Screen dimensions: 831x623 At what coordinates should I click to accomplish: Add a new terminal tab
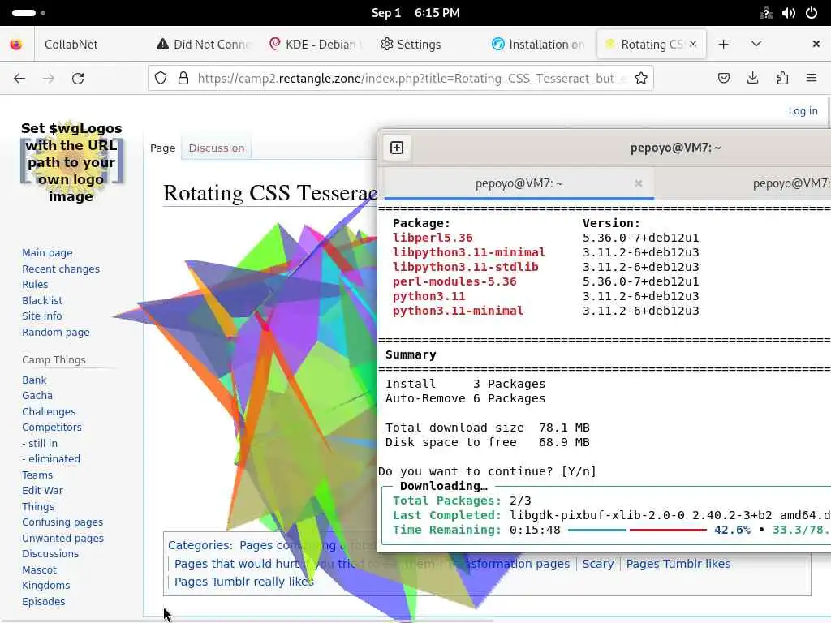click(x=396, y=148)
